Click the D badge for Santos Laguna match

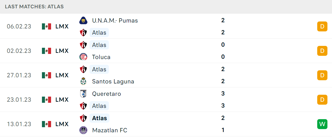click(x=322, y=75)
